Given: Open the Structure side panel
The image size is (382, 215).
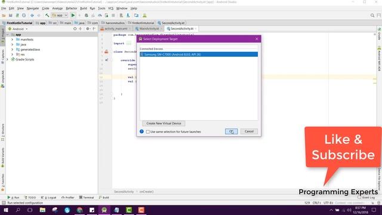Looking at the screenshot, I should pyautogui.click(x=2, y=133).
